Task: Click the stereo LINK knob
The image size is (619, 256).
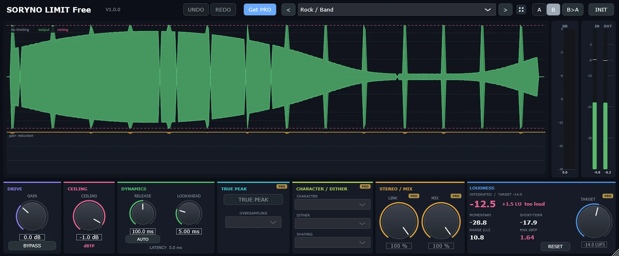Action: click(399, 222)
